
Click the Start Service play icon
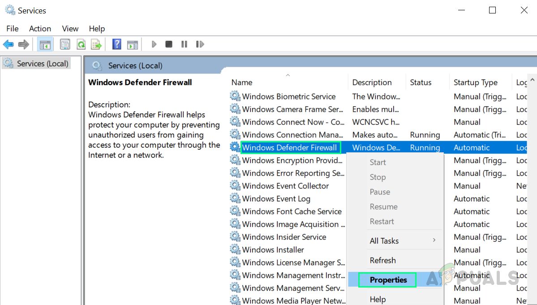pyautogui.click(x=154, y=44)
